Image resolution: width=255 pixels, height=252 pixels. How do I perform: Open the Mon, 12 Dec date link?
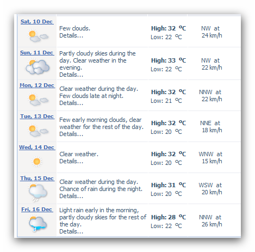[x=37, y=85]
